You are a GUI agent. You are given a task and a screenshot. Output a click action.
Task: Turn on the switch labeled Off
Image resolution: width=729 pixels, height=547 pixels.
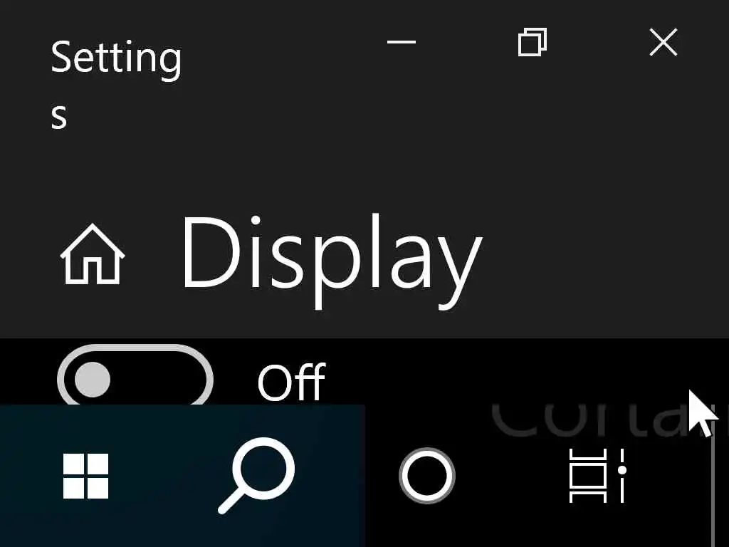pos(135,377)
